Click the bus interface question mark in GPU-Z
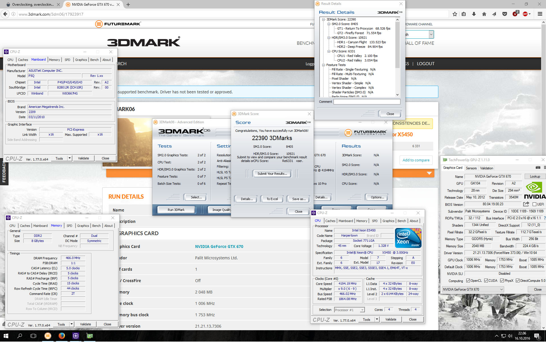This screenshot has height=345, width=546. (x=545, y=218)
